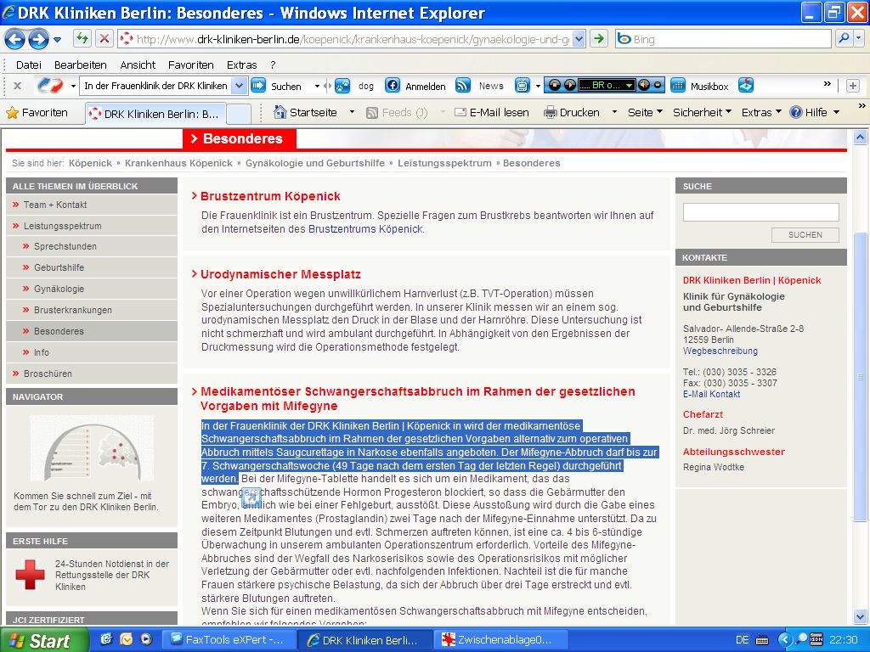This screenshot has width=870, height=652.
Task: Click the page vertical scrollbar thumb
Action: (860, 377)
